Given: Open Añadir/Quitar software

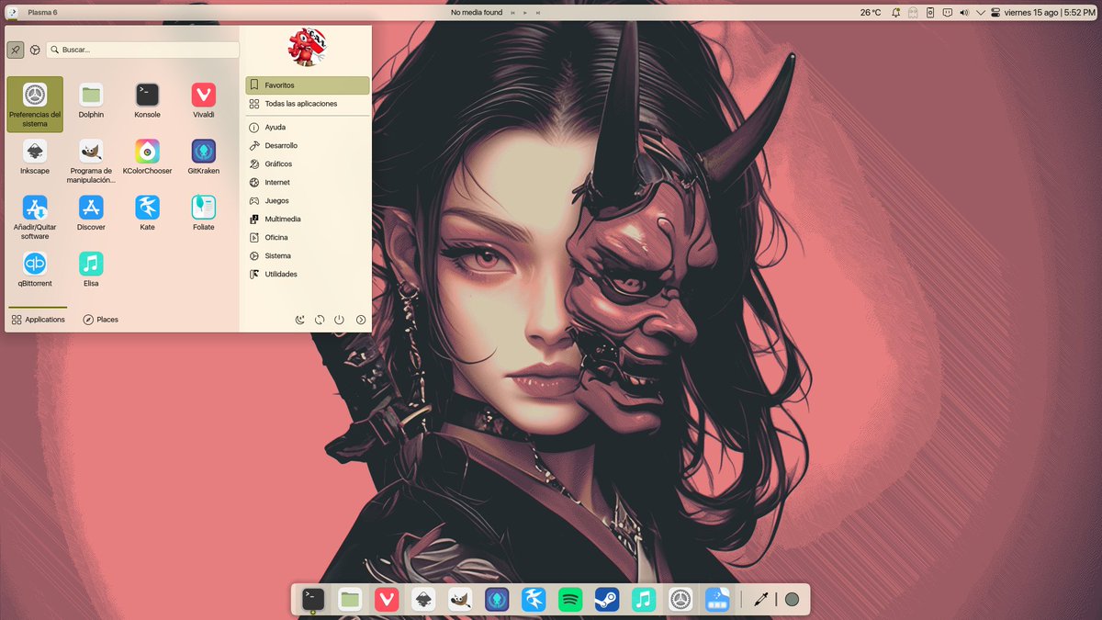Looking at the screenshot, I should click(x=35, y=216).
